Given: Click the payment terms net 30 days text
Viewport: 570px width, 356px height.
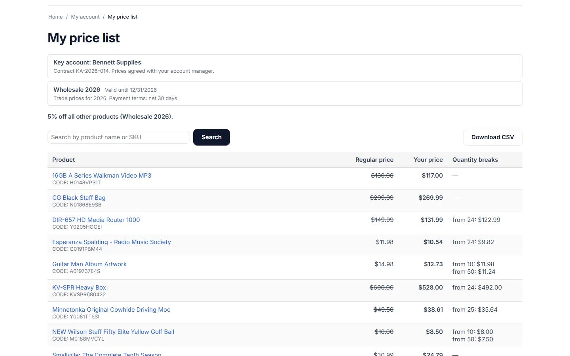Looking at the screenshot, I should pos(144,98).
